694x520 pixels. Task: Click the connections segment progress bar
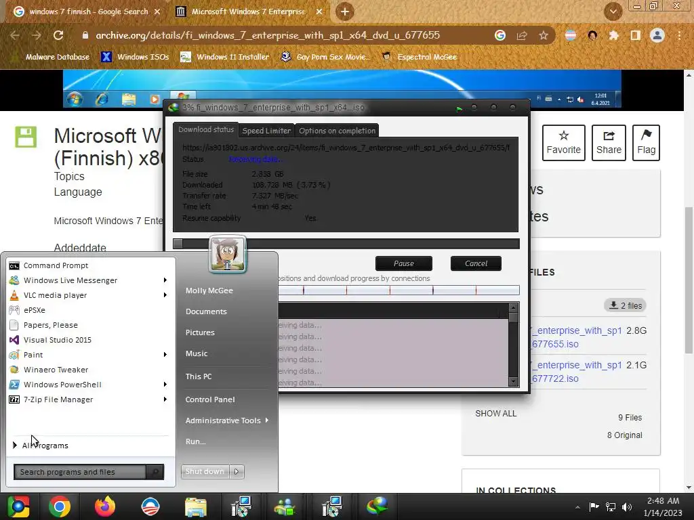[399, 290]
